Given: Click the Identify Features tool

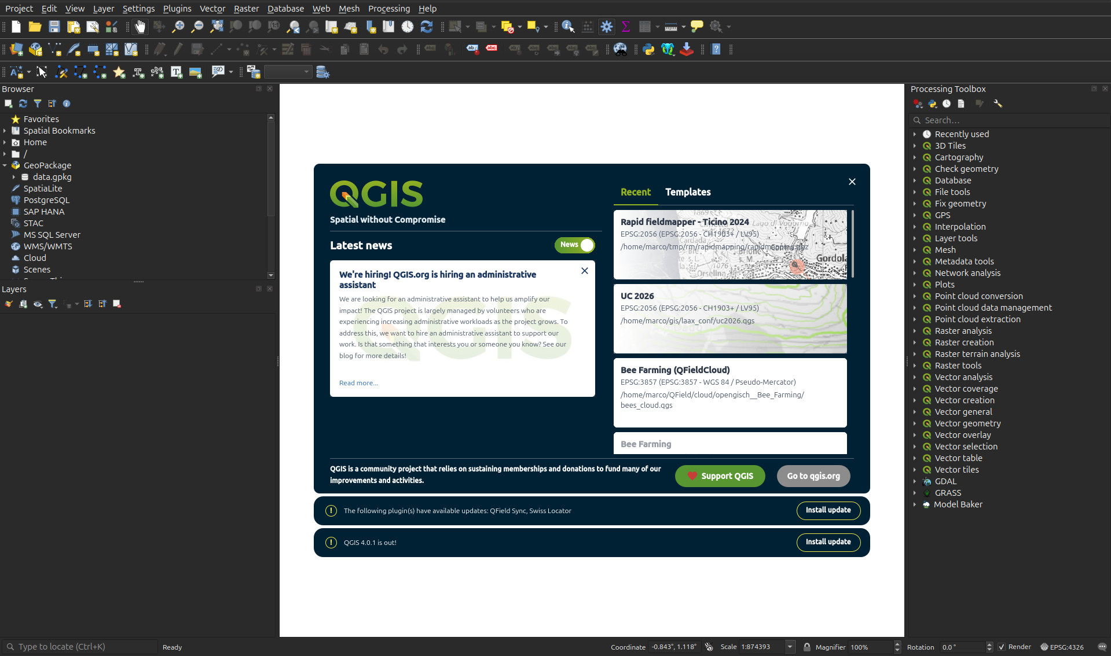Looking at the screenshot, I should click(x=568, y=27).
